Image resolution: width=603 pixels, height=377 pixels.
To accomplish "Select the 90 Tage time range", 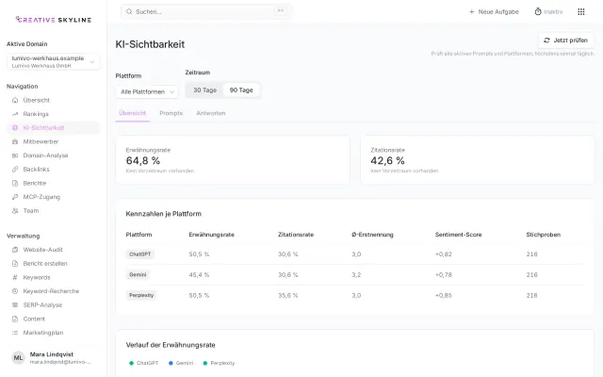I will pos(241,90).
